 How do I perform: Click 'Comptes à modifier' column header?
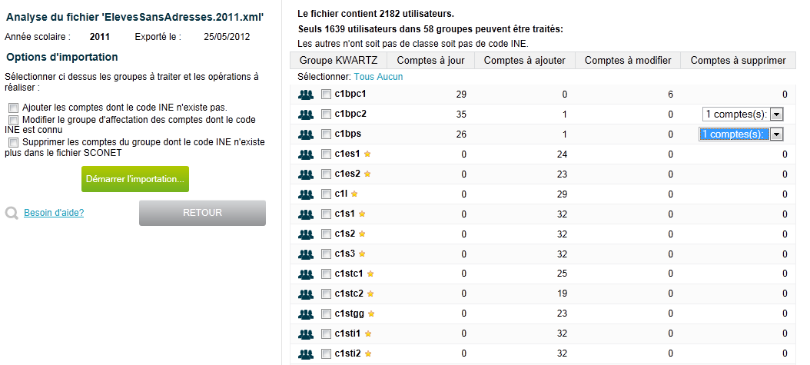(x=628, y=61)
